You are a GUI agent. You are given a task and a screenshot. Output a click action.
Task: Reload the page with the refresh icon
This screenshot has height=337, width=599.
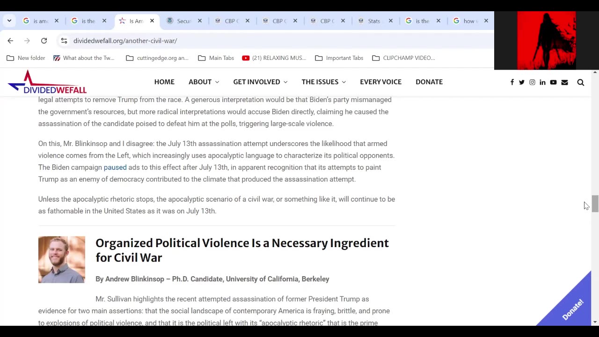pos(44,41)
